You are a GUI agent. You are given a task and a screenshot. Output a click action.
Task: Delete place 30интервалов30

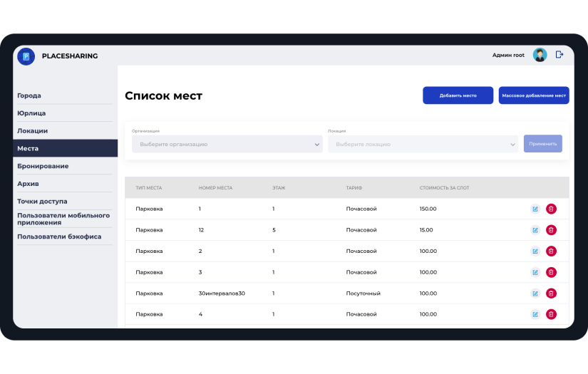[551, 294]
